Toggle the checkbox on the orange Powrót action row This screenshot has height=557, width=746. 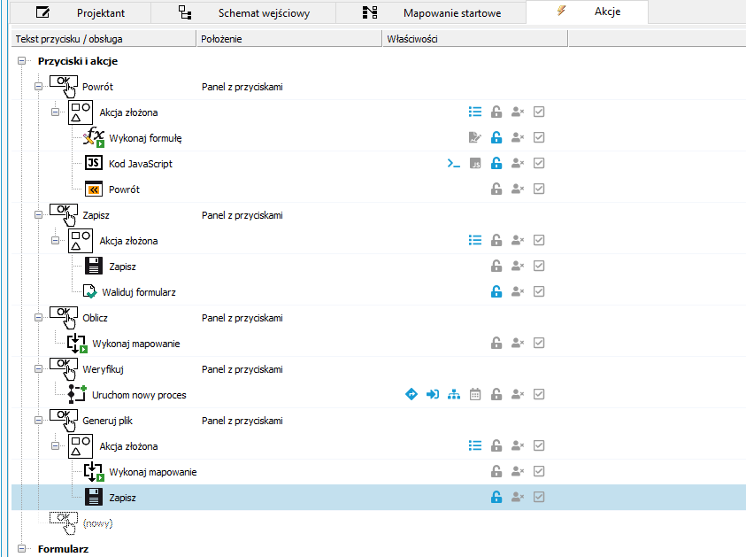pyautogui.click(x=539, y=189)
